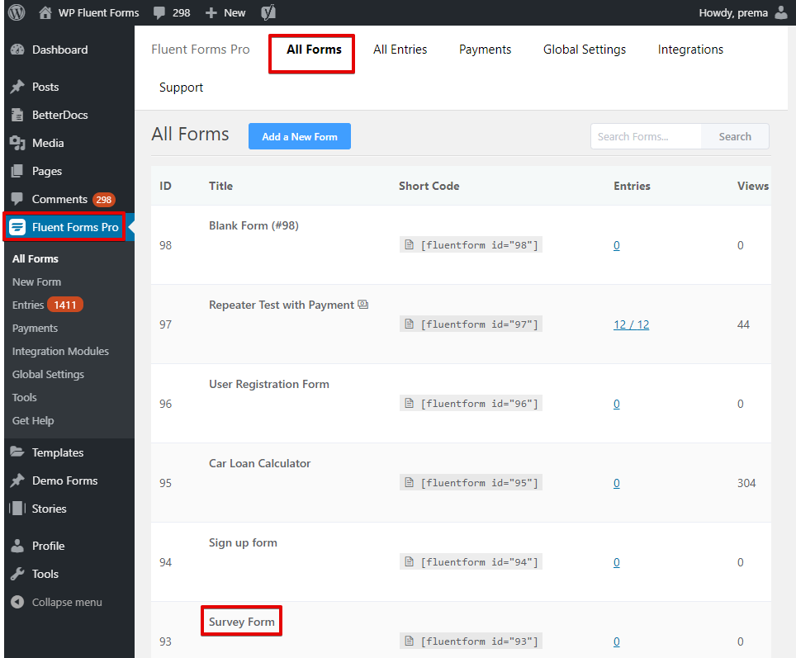Screen dimensions: 796x658
Task: Copy shortcode icon for form 93
Action: [410, 641]
